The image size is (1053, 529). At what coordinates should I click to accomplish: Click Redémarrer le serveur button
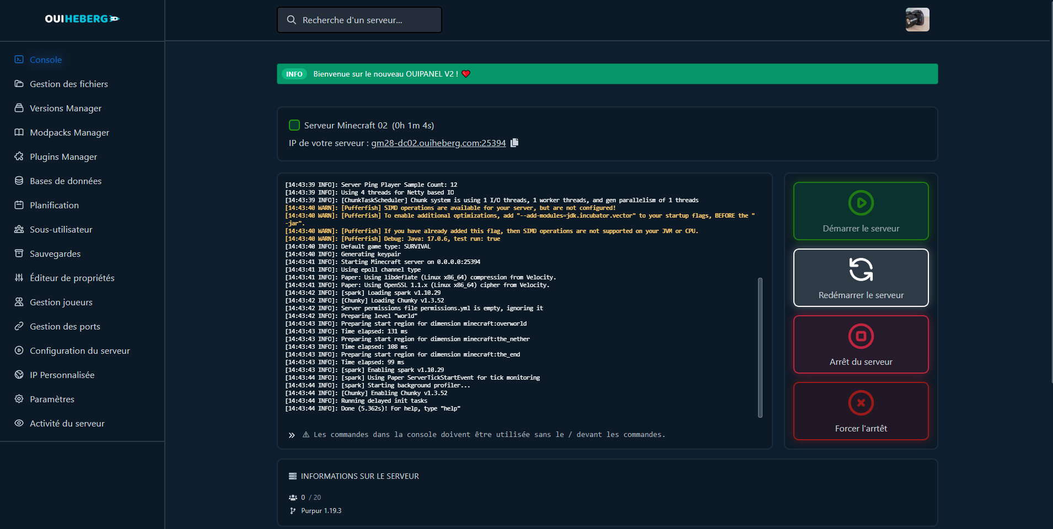[861, 278]
